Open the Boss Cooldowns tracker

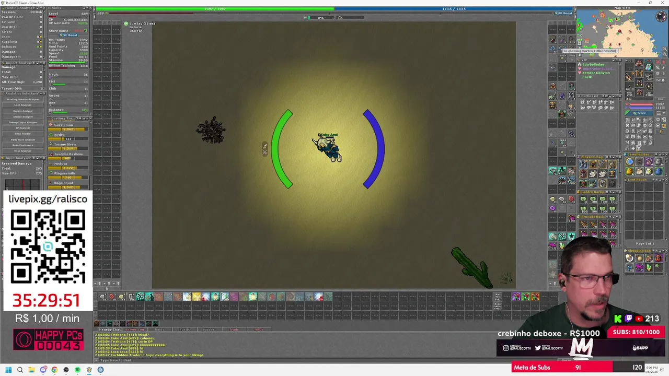(x=23, y=145)
